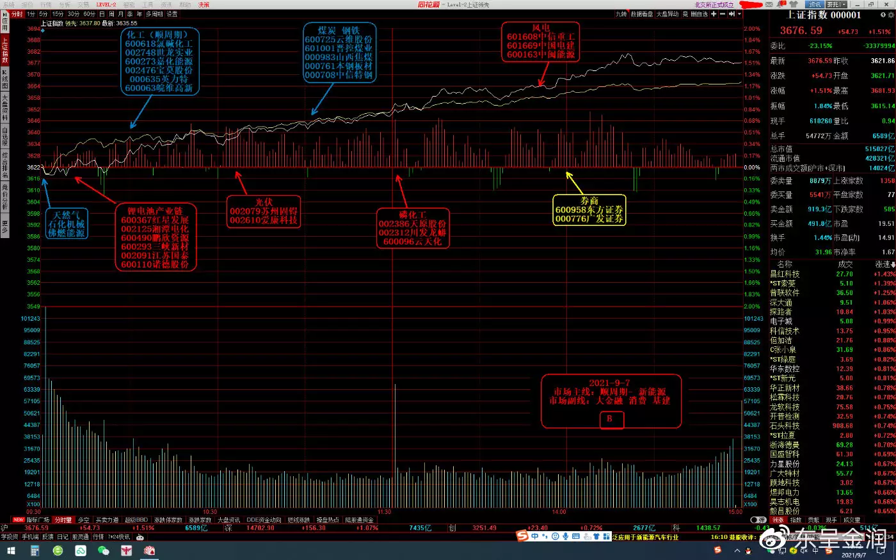The image size is (896, 560).
Task: Switch to 1分 period
Action: [31, 14]
